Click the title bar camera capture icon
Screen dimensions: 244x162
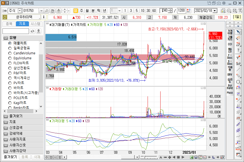tap(219, 3)
